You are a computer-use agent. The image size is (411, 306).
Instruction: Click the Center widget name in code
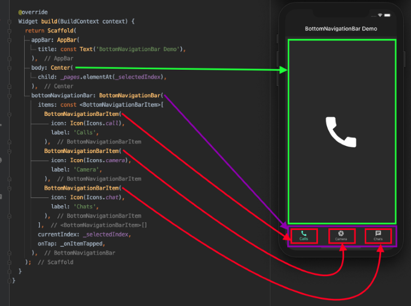click(x=61, y=67)
